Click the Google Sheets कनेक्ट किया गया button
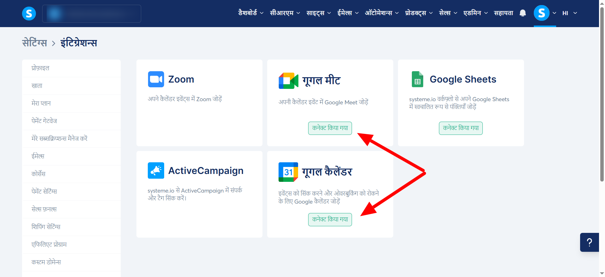Viewport: 605px width, 277px height. (x=461, y=128)
